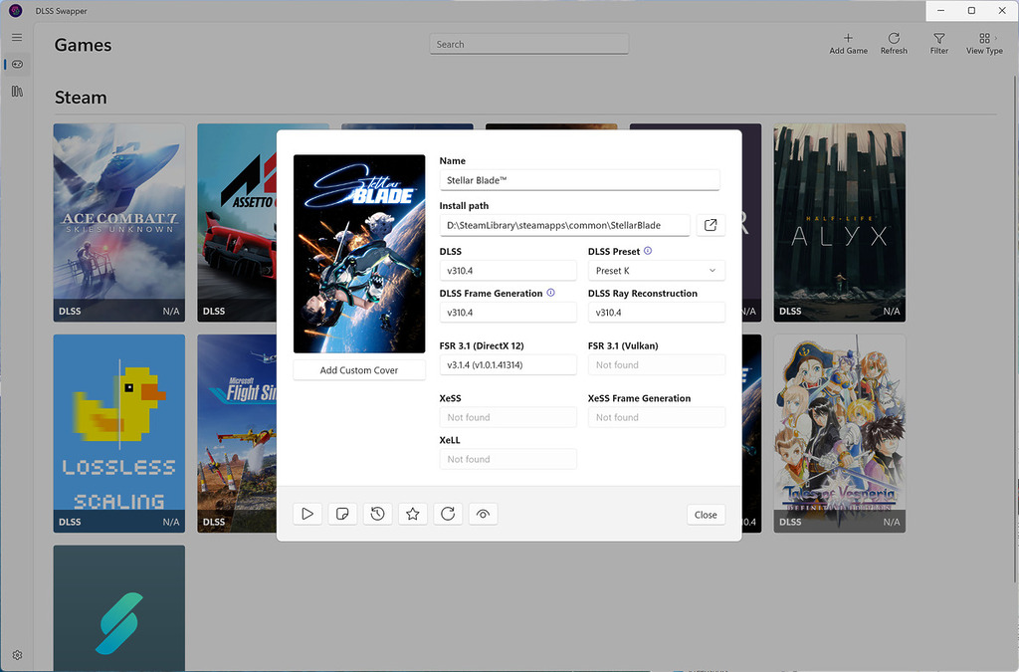Close the Stellar Blade dialog
1019x672 pixels.
tap(706, 515)
